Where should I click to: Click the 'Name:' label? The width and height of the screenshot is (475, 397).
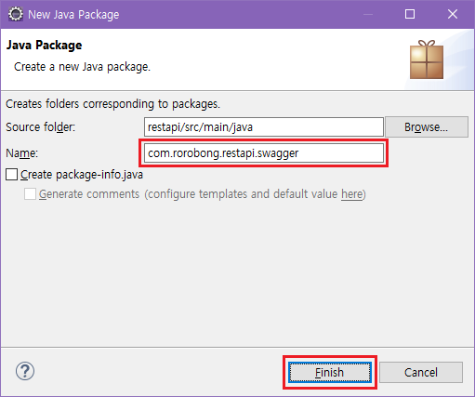21,153
